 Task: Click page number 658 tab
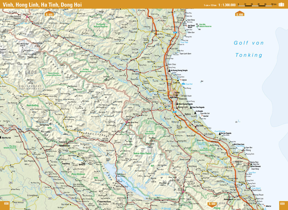click(x=6, y=204)
